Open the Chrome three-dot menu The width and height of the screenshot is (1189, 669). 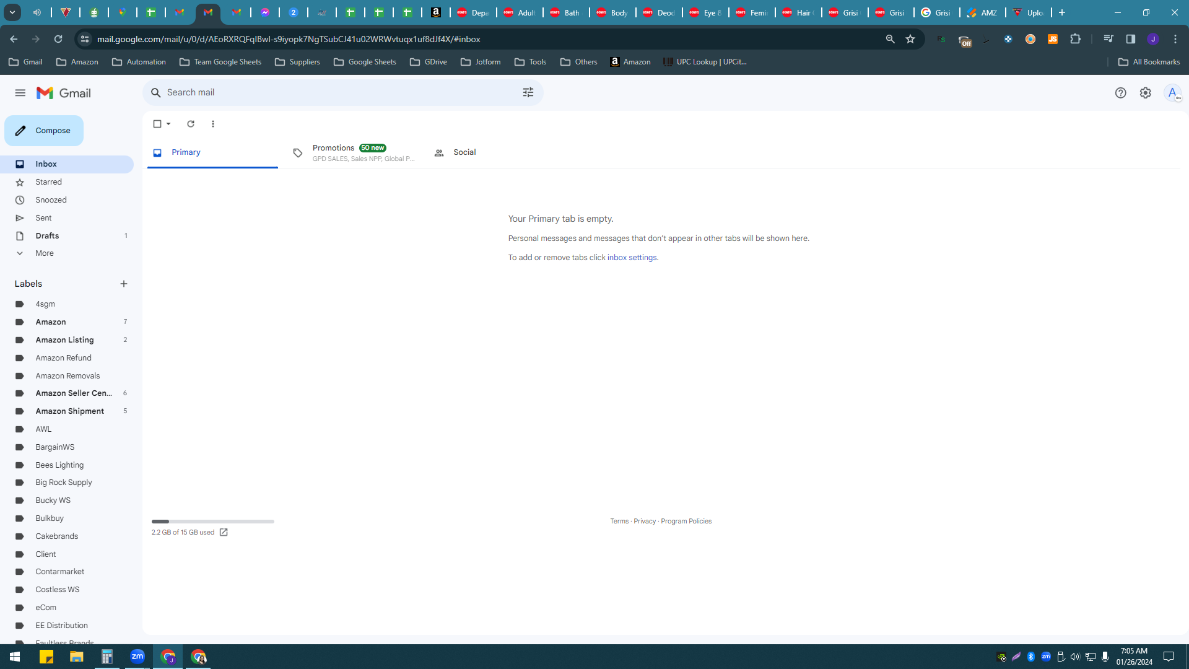pos(1175,39)
